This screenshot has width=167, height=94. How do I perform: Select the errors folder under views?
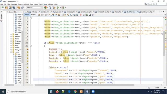click(x=19, y=54)
